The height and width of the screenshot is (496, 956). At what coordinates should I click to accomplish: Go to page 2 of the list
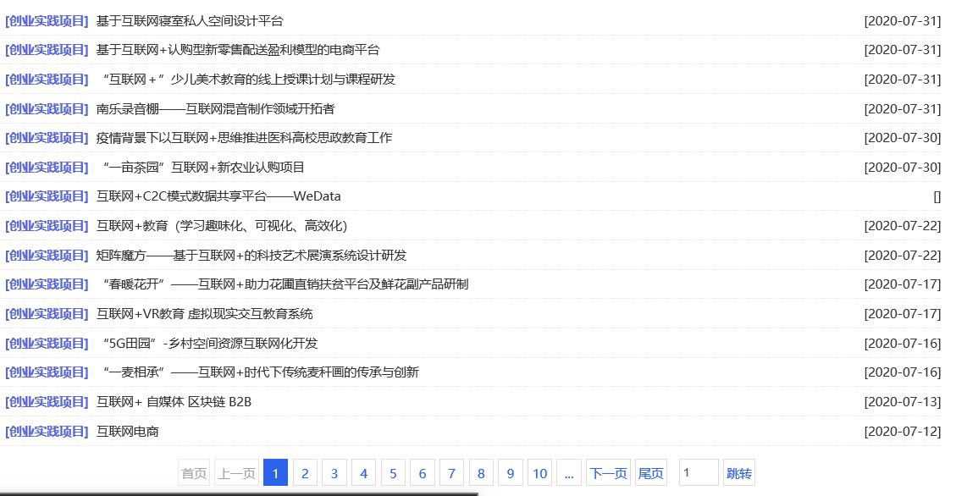pos(305,472)
